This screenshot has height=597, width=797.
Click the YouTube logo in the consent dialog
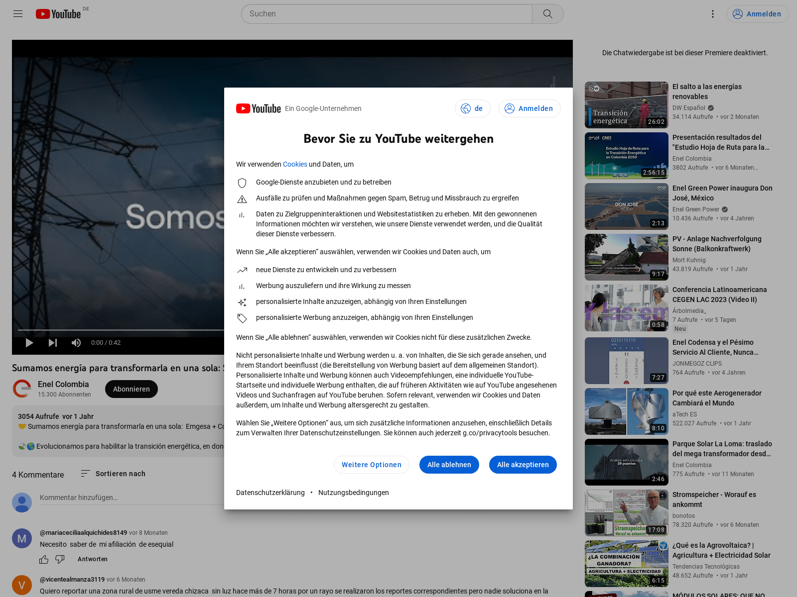pos(259,108)
